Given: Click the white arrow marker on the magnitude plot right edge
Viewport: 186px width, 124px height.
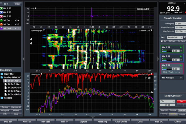Looking at the screenshot, I should 152,92.
